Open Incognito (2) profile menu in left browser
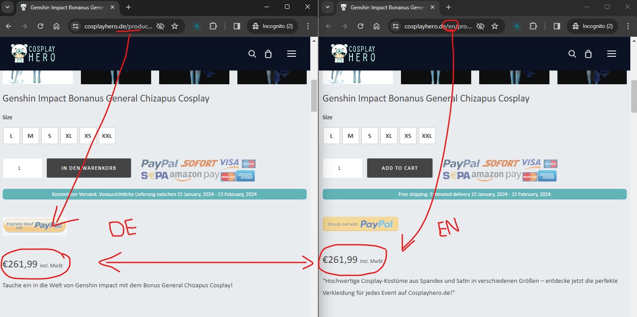The width and height of the screenshot is (637, 317). coord(273,26)
